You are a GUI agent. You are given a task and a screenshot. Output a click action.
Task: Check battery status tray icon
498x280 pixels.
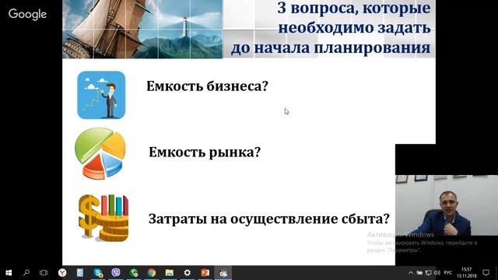click(419, 273)
